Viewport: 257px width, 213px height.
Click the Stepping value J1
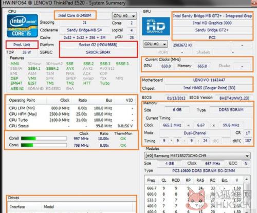tap(84, 23)
